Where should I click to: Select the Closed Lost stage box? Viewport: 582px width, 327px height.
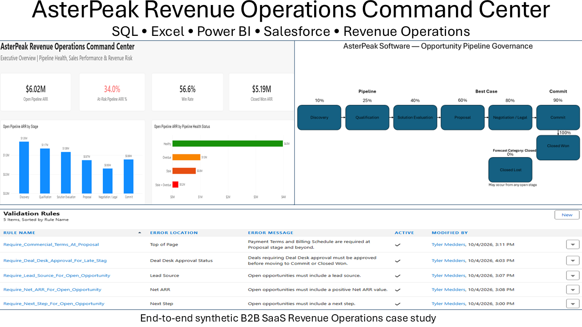pos(510,170)
